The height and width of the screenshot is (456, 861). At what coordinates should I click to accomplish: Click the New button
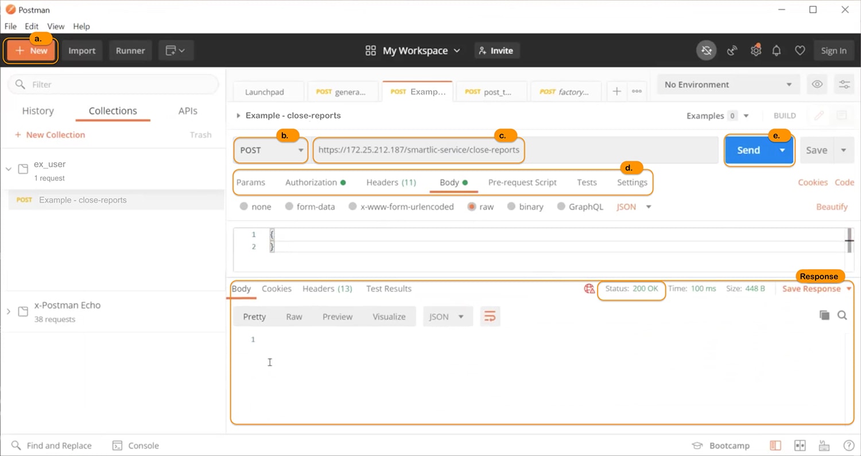pos(32,50)
